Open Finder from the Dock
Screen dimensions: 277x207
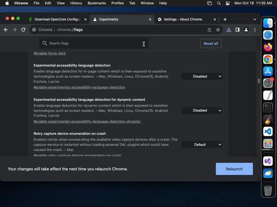point(268,23)
